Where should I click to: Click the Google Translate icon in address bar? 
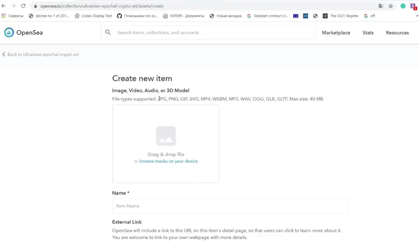381,6
